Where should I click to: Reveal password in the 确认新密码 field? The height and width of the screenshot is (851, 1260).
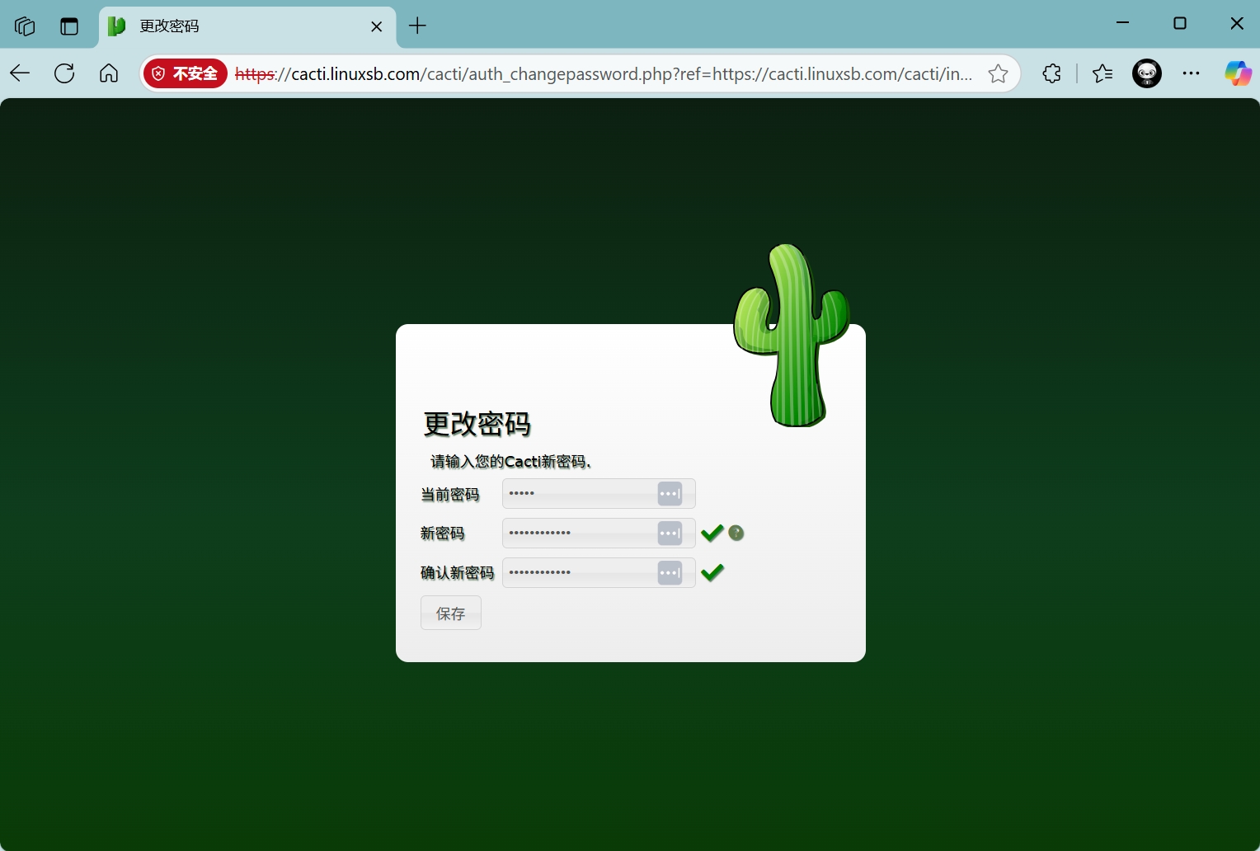[x=670, y=573]
